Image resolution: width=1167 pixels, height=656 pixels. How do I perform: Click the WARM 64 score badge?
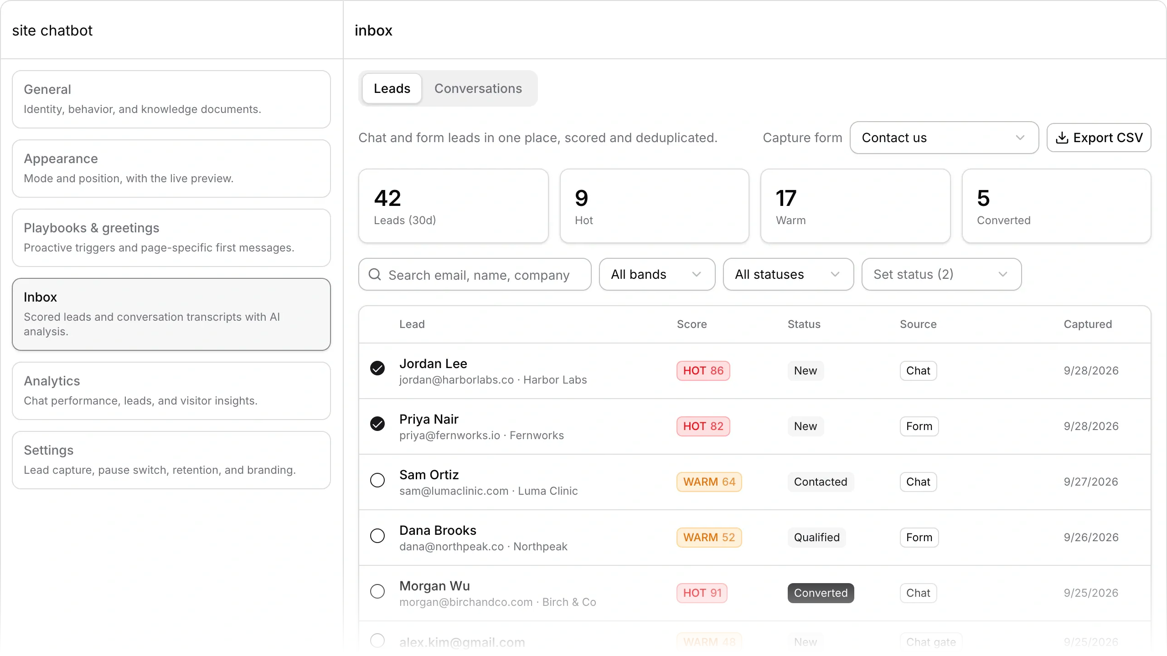(709, 482)
